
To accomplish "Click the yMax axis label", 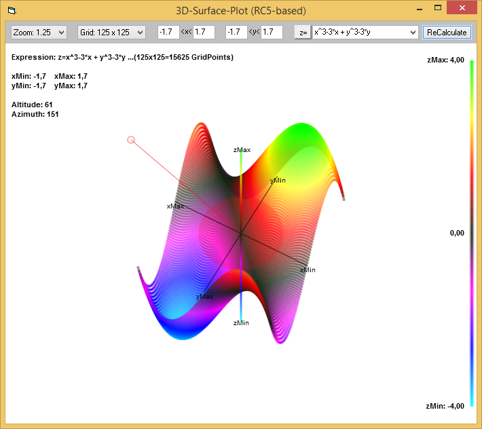I will tap(204, 297).
